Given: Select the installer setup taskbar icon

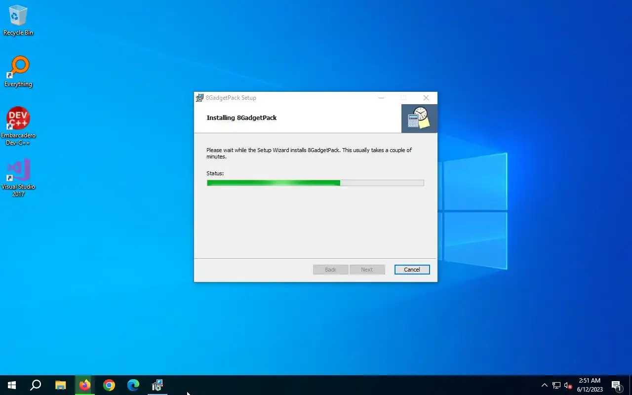Looking at the screenshot, I should click(158, 385).
